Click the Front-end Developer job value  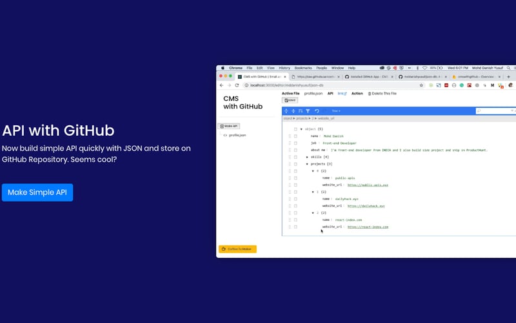339,143
